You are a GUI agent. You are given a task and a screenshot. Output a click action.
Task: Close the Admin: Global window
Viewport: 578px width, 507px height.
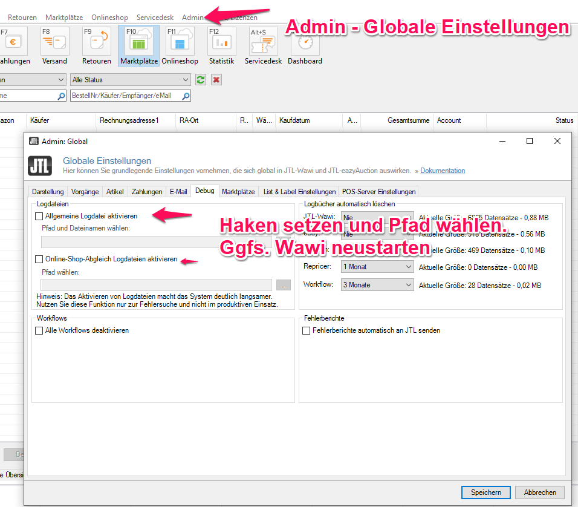(x=557, y=142)
